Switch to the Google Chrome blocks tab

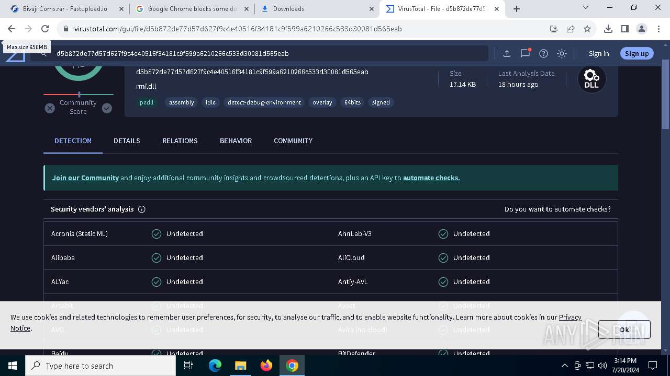click(x=192, y=8)
